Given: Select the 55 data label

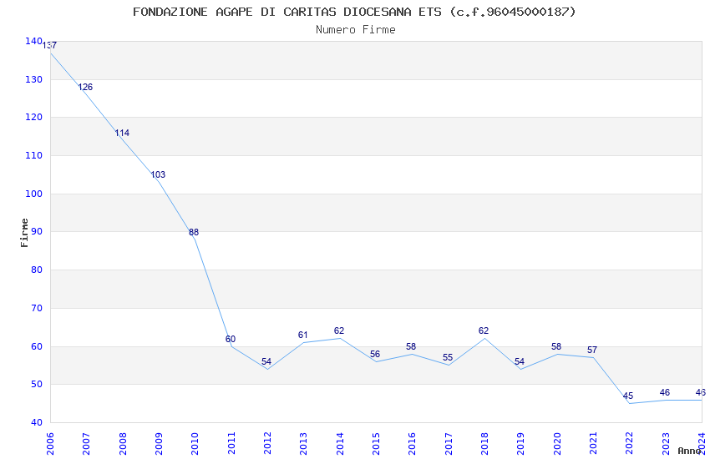Looking at the screenshot, I should tap(448, 358).
